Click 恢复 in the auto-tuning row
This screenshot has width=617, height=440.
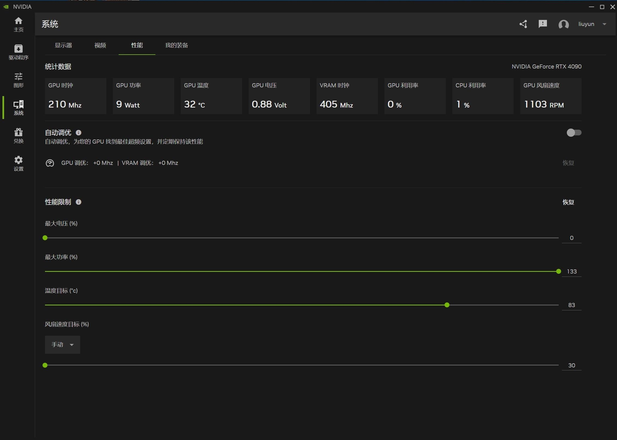point(568,163)
